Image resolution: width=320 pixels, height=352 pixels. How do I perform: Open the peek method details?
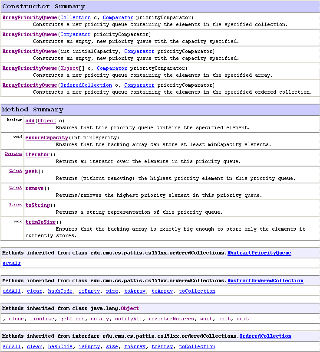[x=32, y=171]
